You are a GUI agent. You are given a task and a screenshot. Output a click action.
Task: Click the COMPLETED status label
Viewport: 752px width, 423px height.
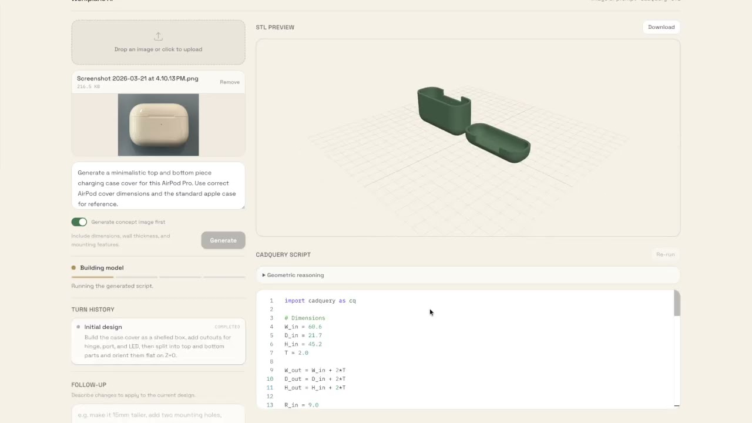(x=227, y=327)
